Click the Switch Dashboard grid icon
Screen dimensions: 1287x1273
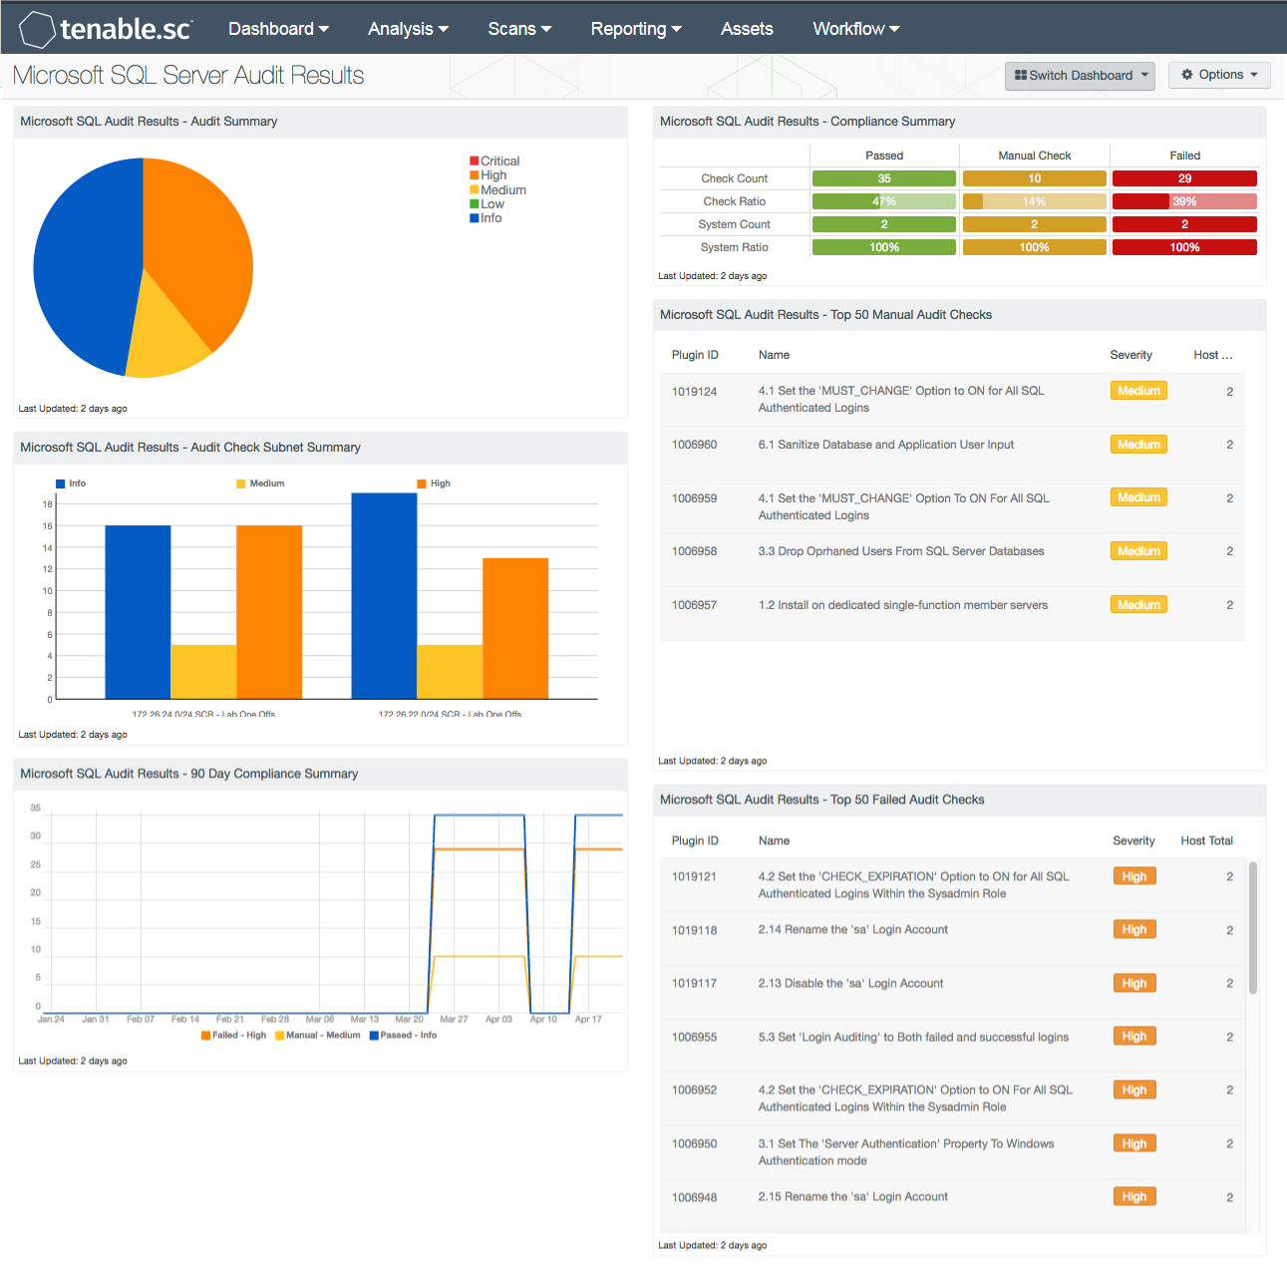(x=1021, y=75)
